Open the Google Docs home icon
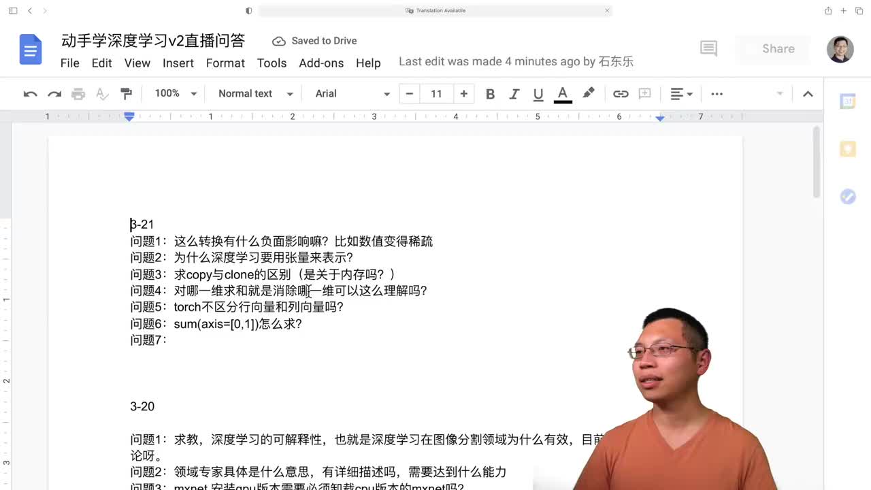This screenshot has height=490, width=871. (x=31, y=50)
